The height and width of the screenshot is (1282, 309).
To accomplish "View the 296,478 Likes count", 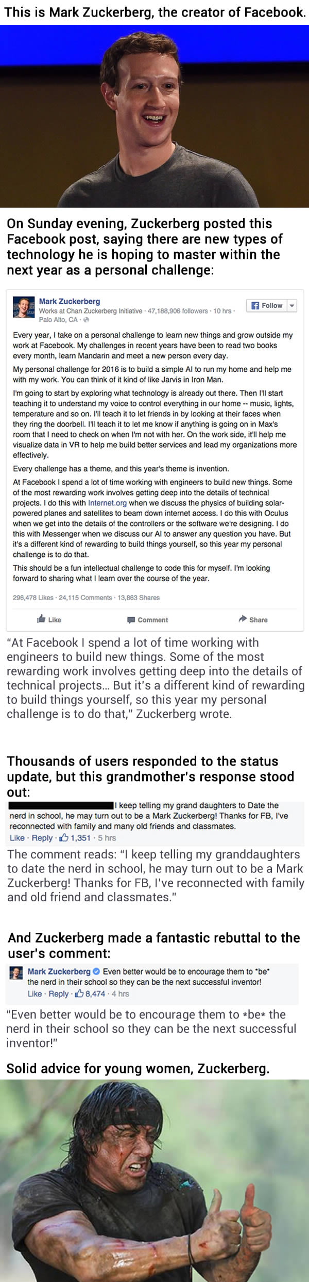I will [x=33, y=598].
